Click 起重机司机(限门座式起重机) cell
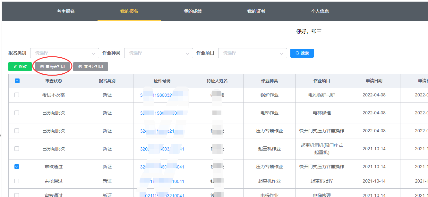The width and height of the screenshot is (428, 197). point(322,149)
